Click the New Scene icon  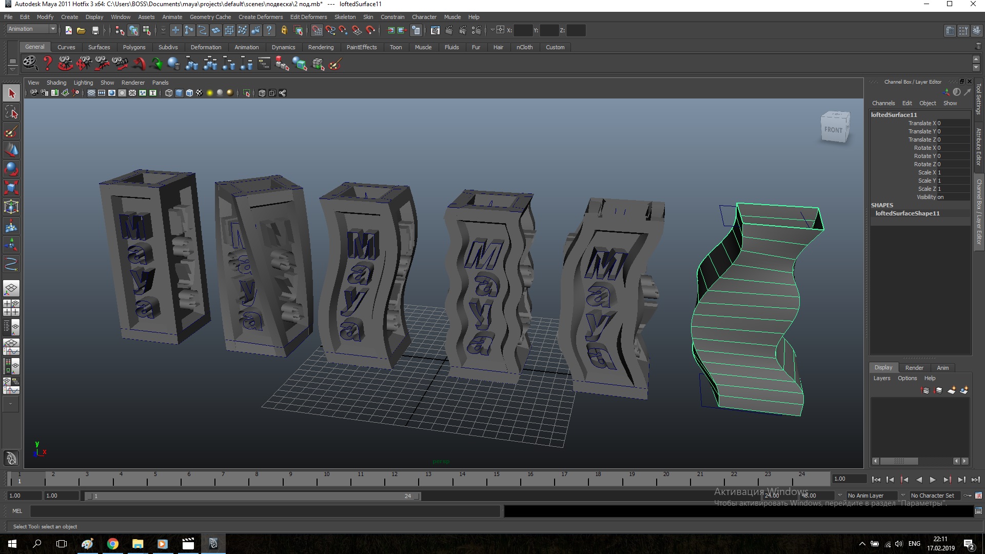coord(68,30)
